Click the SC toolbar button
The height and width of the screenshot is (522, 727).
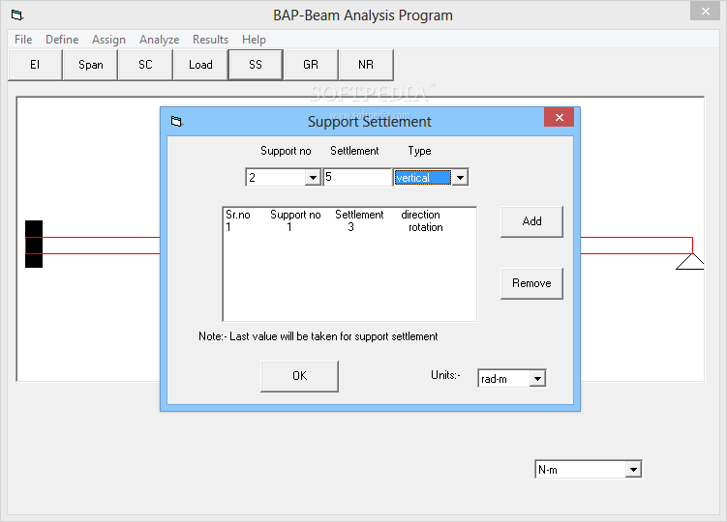(x=145, y=65)
